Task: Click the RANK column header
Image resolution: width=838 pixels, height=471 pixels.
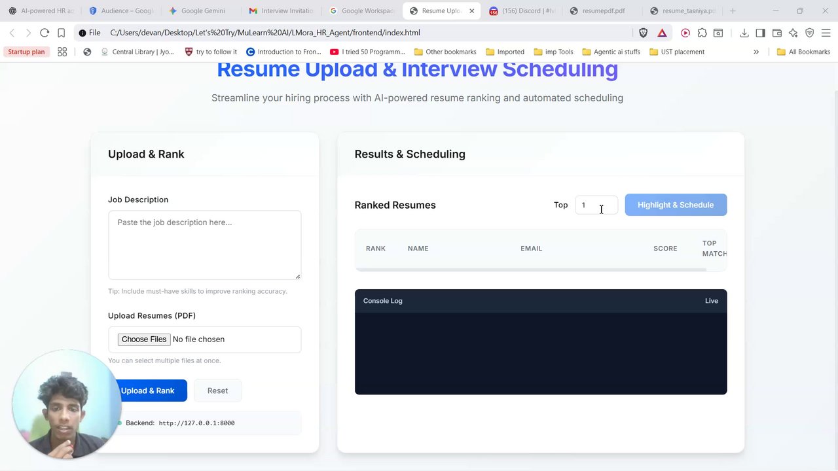Action: (x=376, y=249)
